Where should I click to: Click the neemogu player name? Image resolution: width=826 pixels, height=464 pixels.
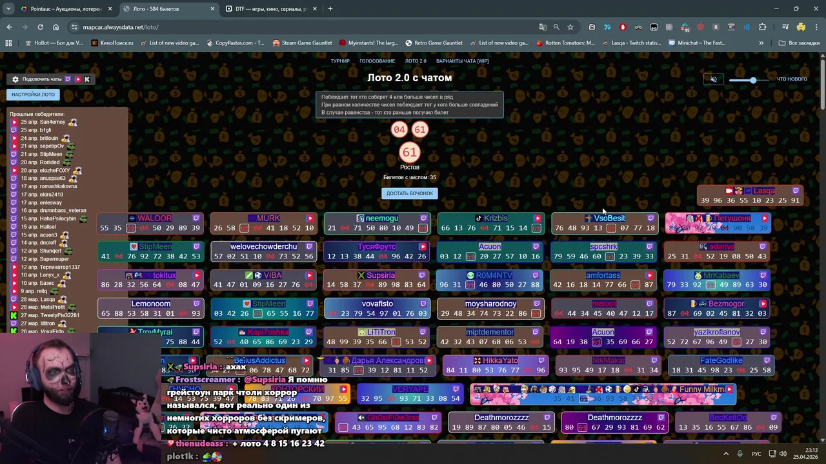tap(382, 218)
